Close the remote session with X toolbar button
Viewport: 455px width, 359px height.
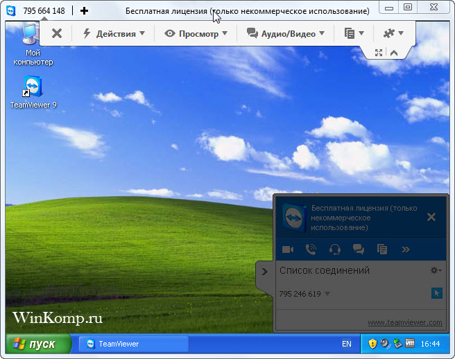click(57, 33)
